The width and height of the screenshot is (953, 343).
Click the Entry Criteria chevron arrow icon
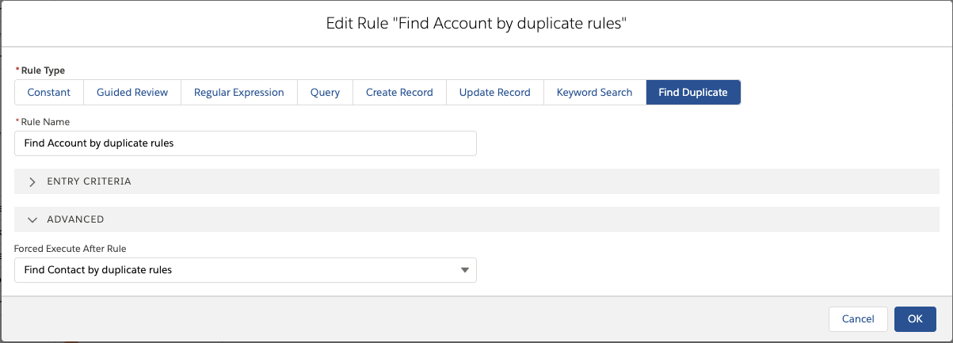click(32, 181)
